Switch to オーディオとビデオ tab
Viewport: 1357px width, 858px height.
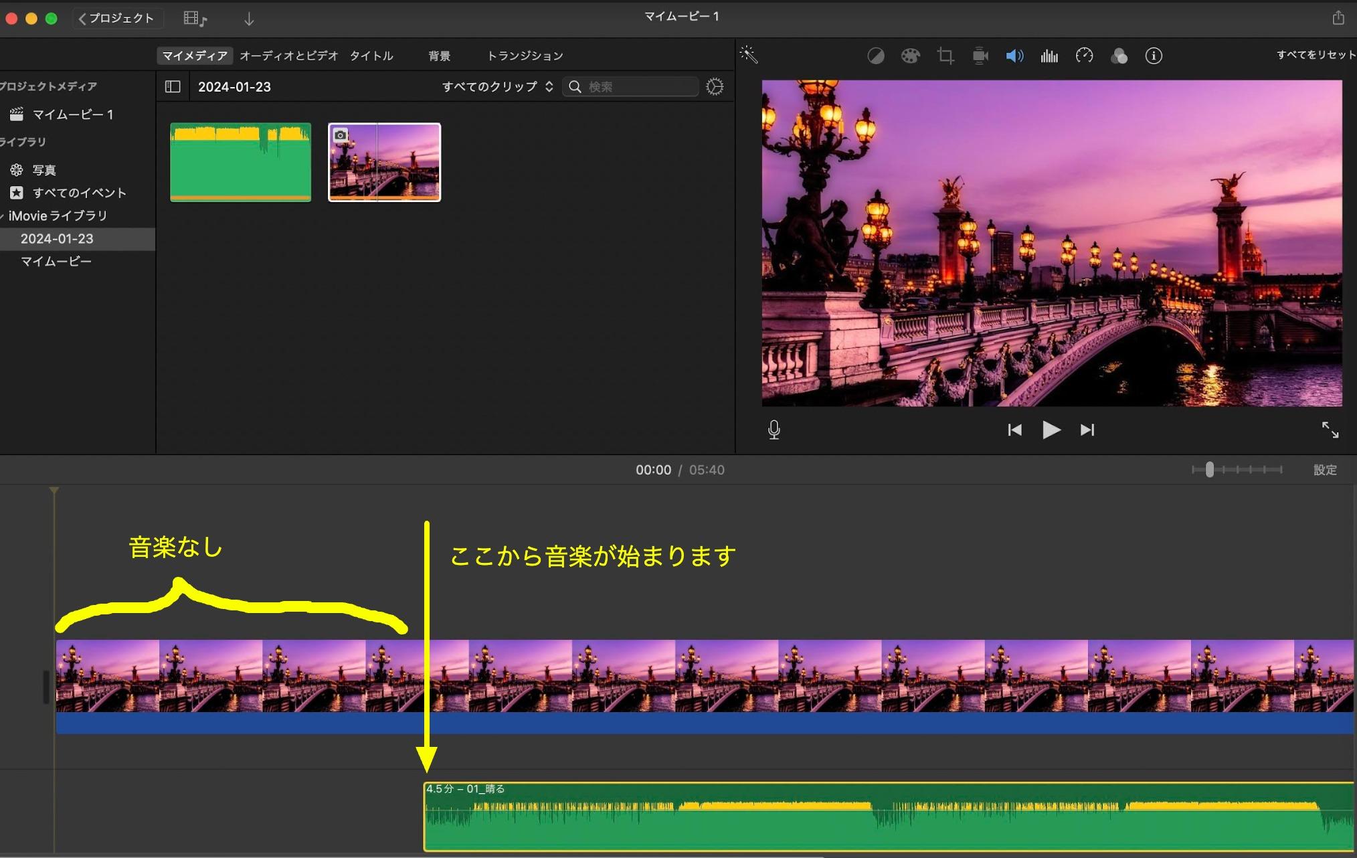[288, 56]
